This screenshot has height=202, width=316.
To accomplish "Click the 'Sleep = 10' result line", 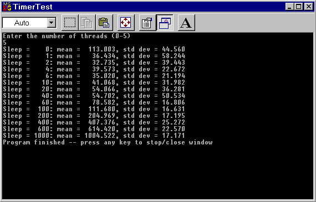I will click(94, 82).
